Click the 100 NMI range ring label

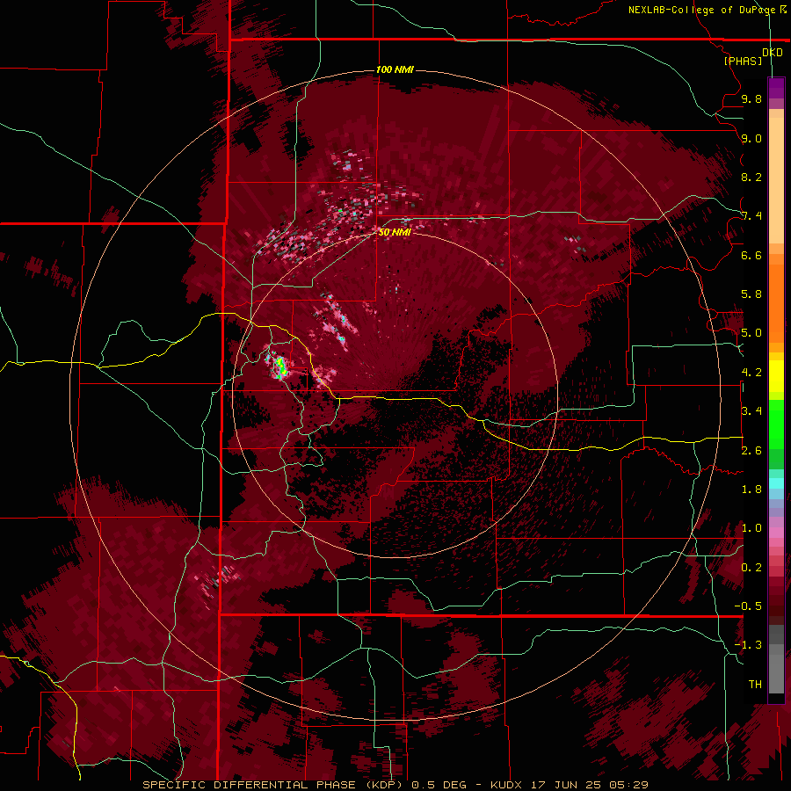[395, 69]
